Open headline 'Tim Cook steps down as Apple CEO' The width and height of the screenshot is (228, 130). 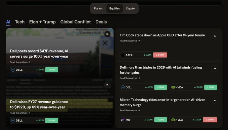[162, 35]
